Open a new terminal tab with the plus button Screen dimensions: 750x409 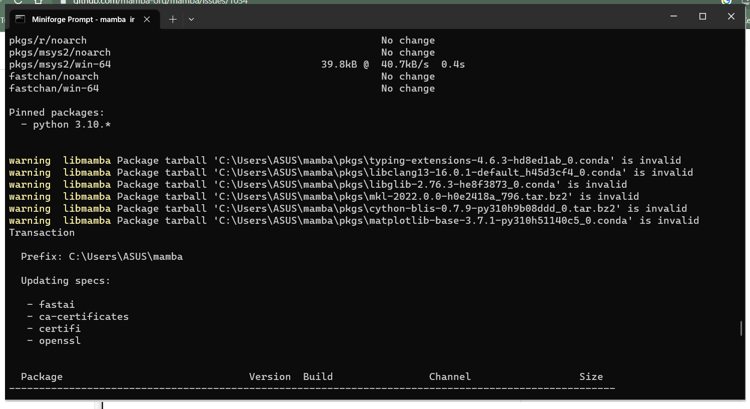click(172, 19)
